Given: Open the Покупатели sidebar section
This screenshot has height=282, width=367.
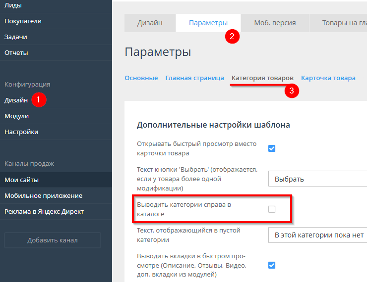Looking at the screenshot, I should click(x=23, y=21).
